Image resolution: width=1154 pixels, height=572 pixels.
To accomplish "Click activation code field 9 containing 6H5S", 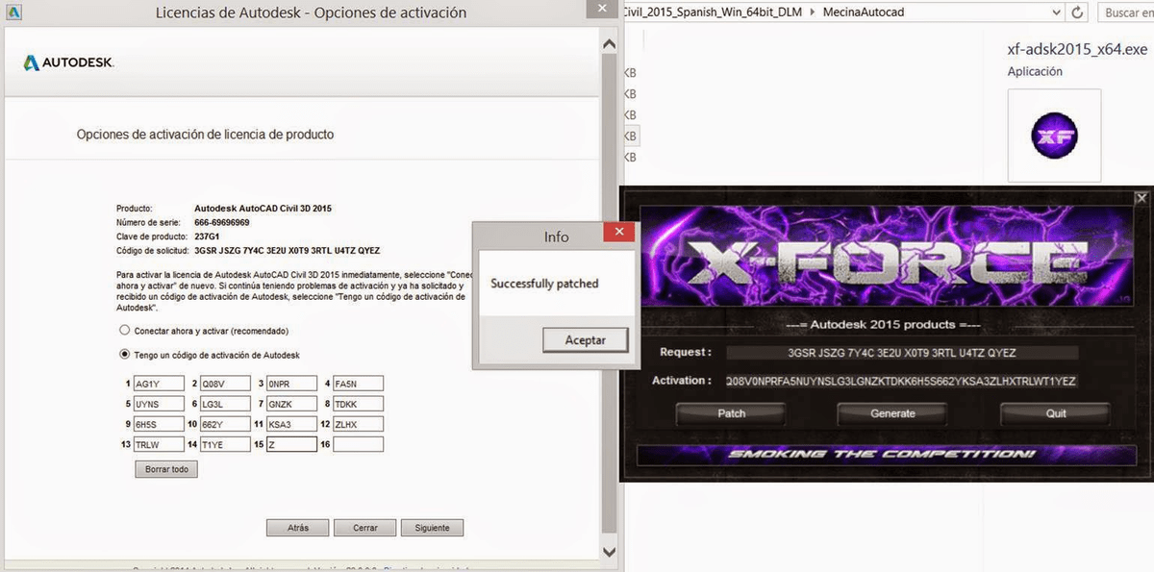I will (x=159, y=424).
